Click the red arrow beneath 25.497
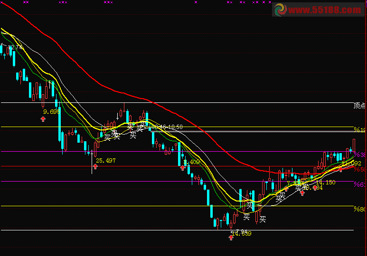The height and width of the screenshot is (256, 367). pos(95,166)
